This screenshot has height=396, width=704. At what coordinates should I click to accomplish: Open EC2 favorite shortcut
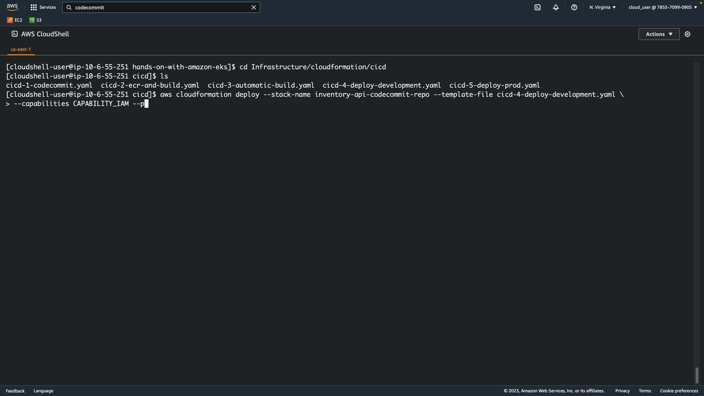(x=15, y=20)
